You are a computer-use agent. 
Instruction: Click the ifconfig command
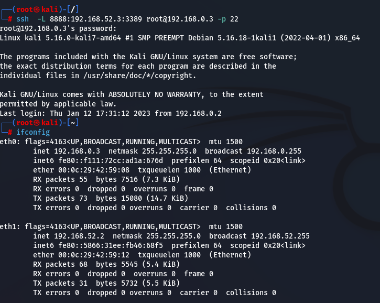click(33, 132)
